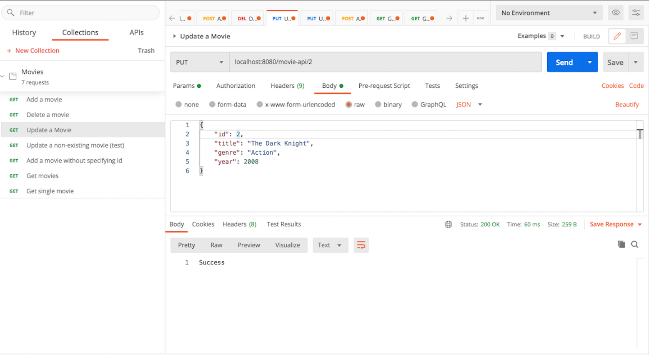Open the Headers (9) request tab
The width and height of the screenshot is (649, 356).
tap(288, 86)
